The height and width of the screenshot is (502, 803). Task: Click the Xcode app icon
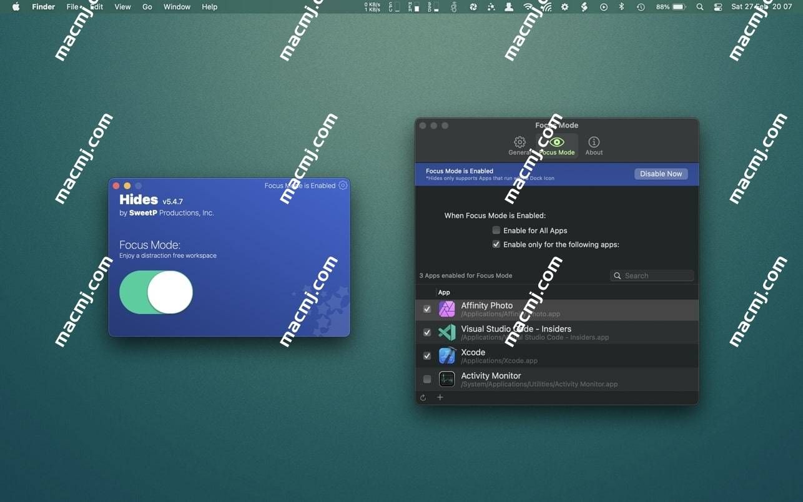pyautogui.click(x=447, y=356)
